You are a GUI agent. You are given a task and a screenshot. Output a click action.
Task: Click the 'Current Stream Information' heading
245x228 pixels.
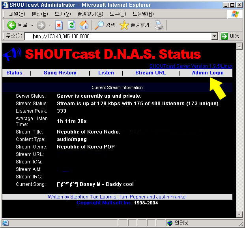(117, 87)
